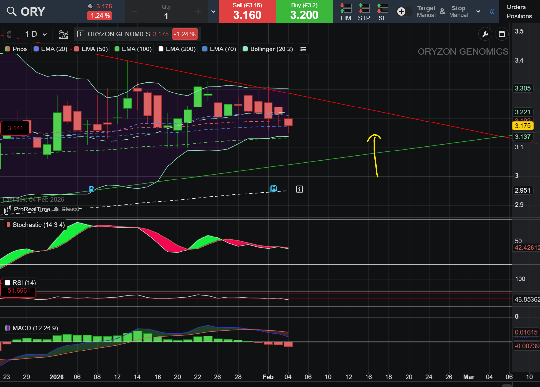The width and height of the screenshot is (540, 387).
Task: Click the last red candlestick on 04 Feb
Action: point(288,122)
